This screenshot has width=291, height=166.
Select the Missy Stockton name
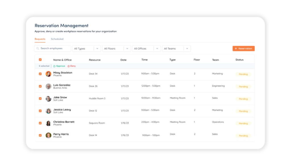tap(63, 73)
